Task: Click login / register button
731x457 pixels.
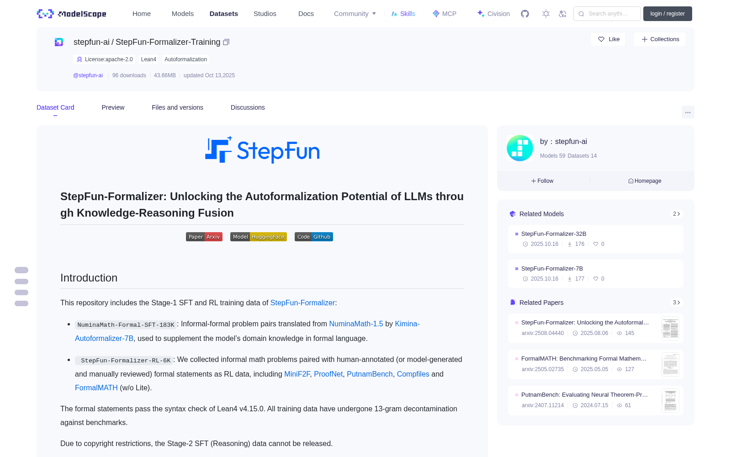Action: 667,14
